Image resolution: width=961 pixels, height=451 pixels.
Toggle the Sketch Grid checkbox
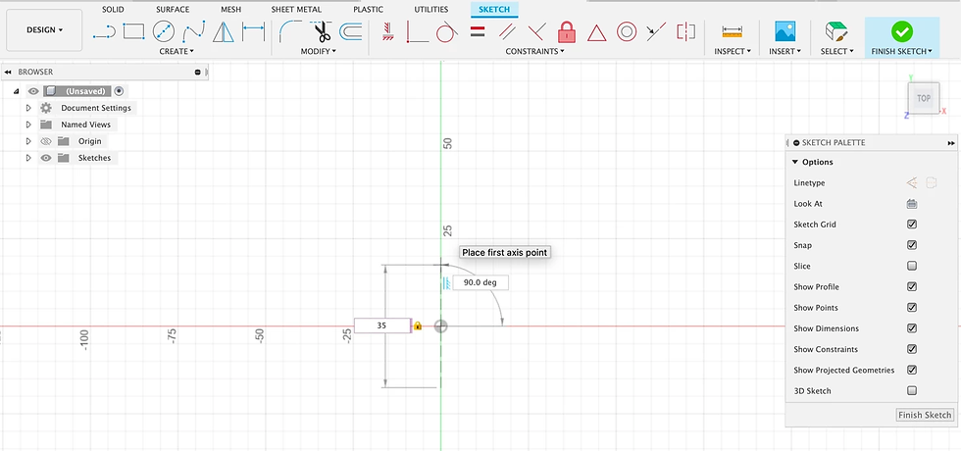tap(912, 225)
